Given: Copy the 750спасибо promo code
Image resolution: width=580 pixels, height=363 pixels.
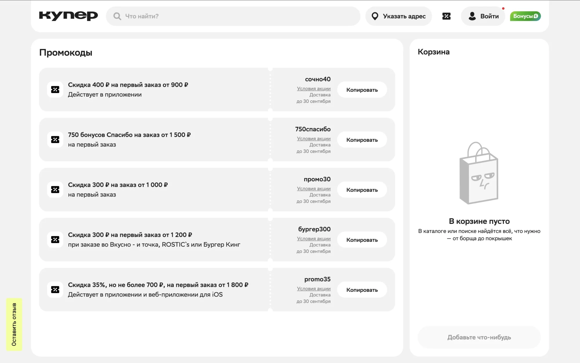Looking at the screenshot, I should (362, 140).
